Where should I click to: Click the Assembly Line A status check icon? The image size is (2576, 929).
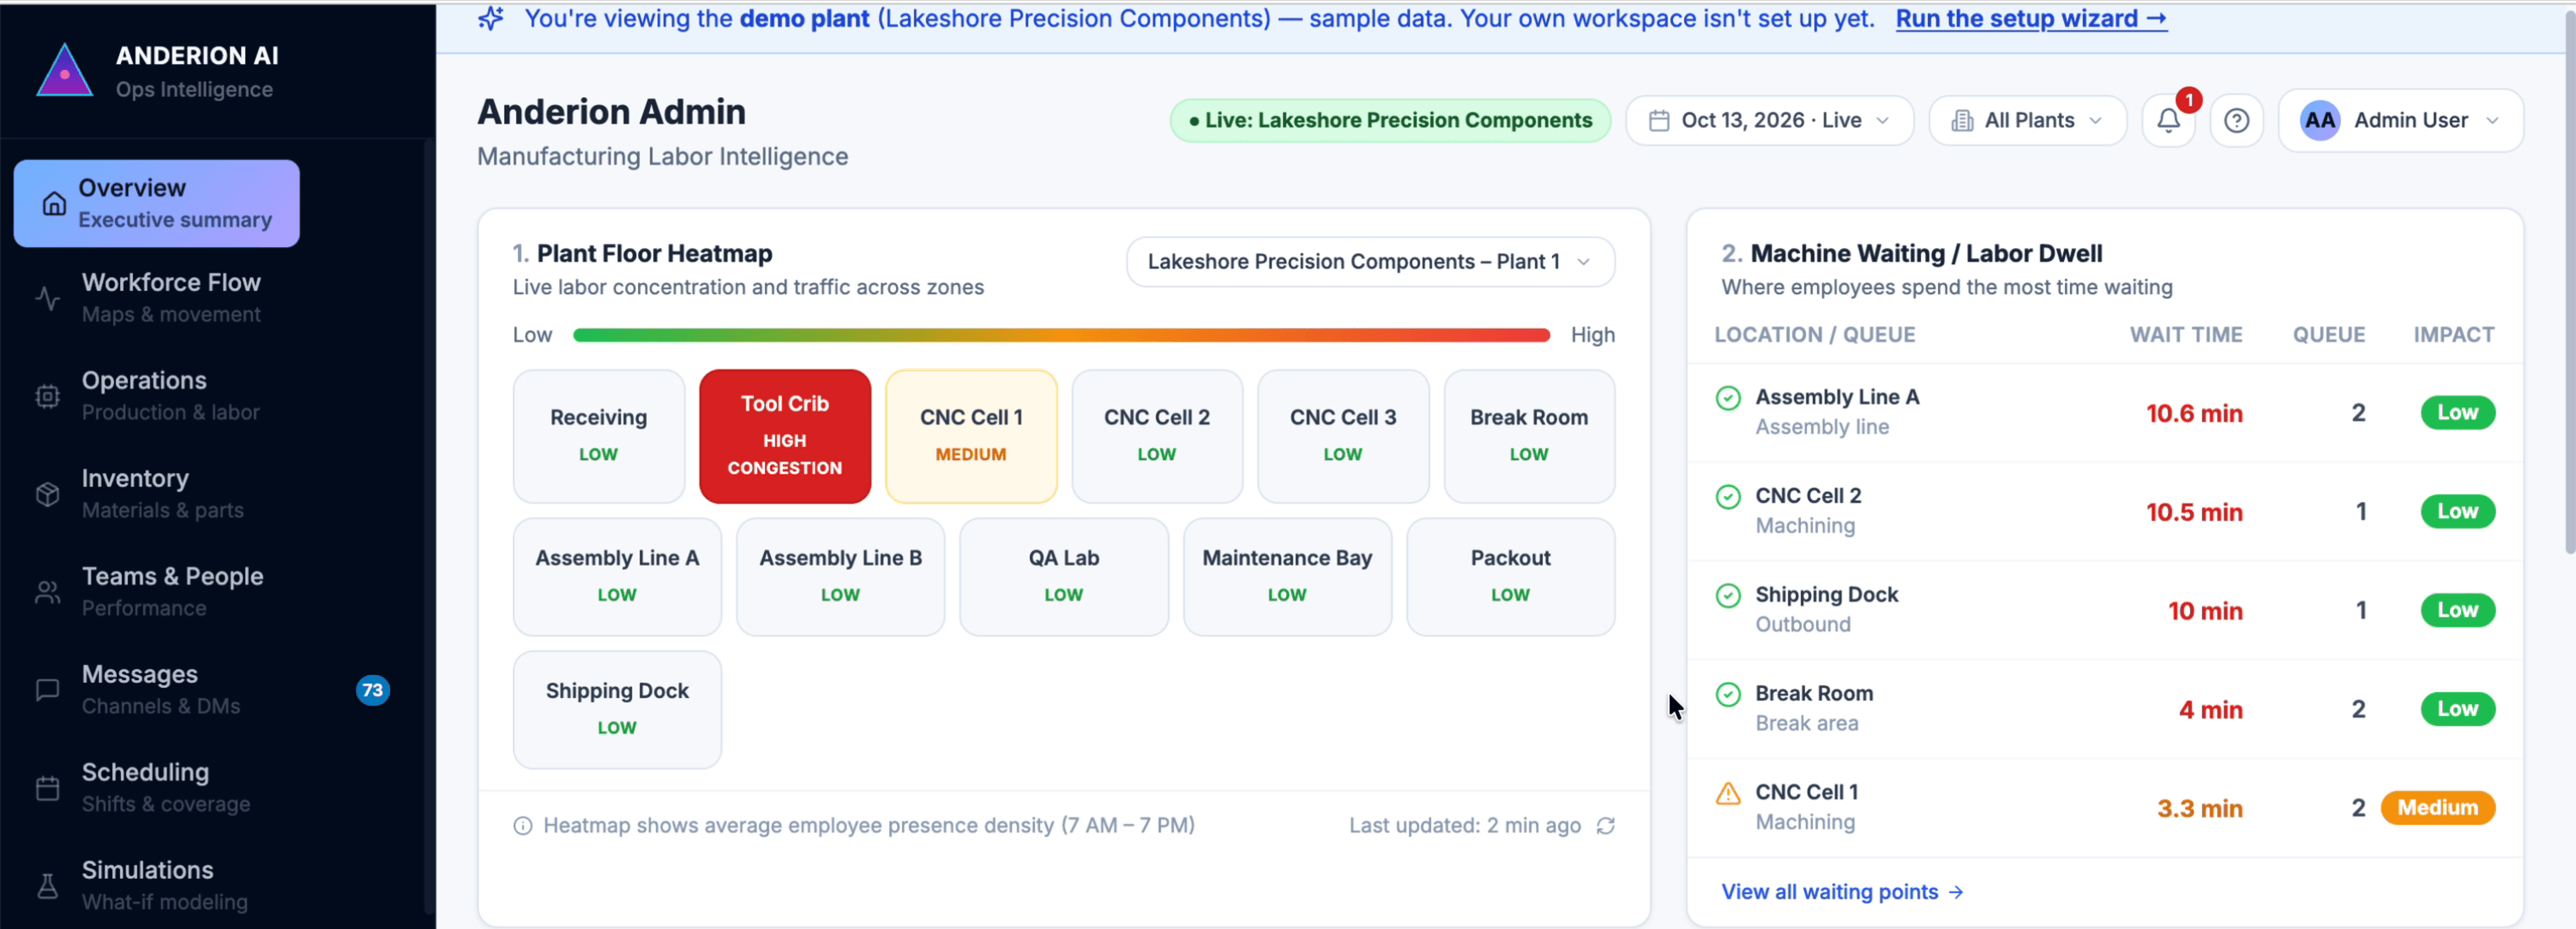coord(1728,398)
